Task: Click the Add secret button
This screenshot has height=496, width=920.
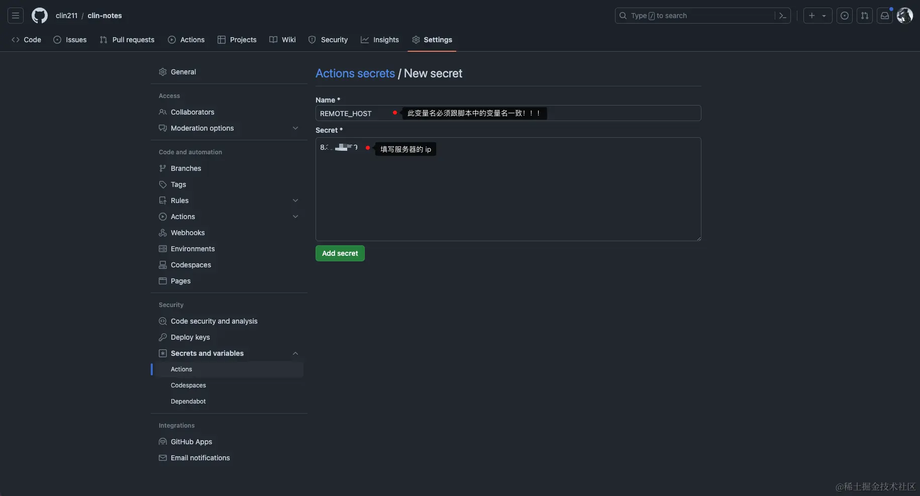Action: pyautogui.click(x=340, y=253)
